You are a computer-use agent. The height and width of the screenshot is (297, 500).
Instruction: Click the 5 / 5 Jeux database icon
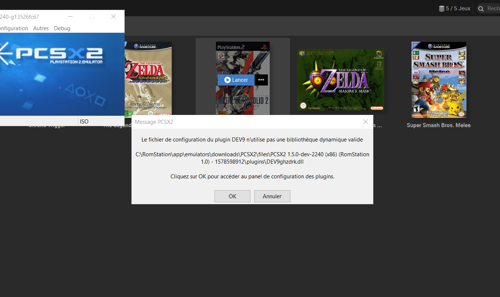pyautogui.click(x=441, y=8)
